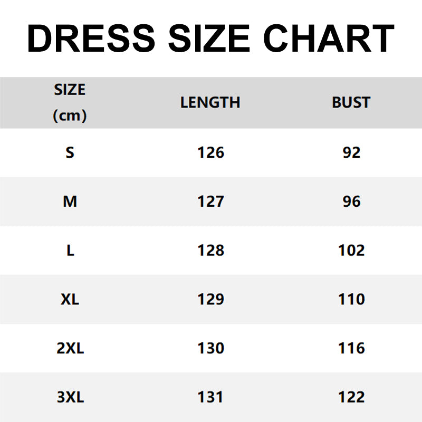Select the M size row label
The width and height of the screenshot is (422, 422).
click(x=70, y=202)
